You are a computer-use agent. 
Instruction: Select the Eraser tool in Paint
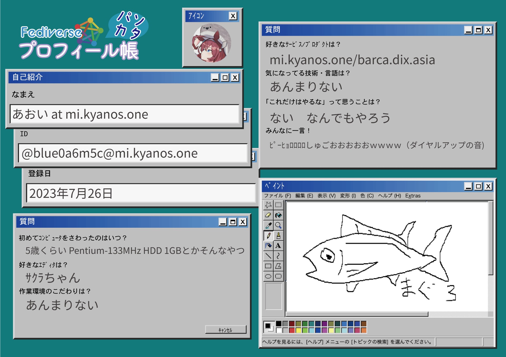point(268,215)
